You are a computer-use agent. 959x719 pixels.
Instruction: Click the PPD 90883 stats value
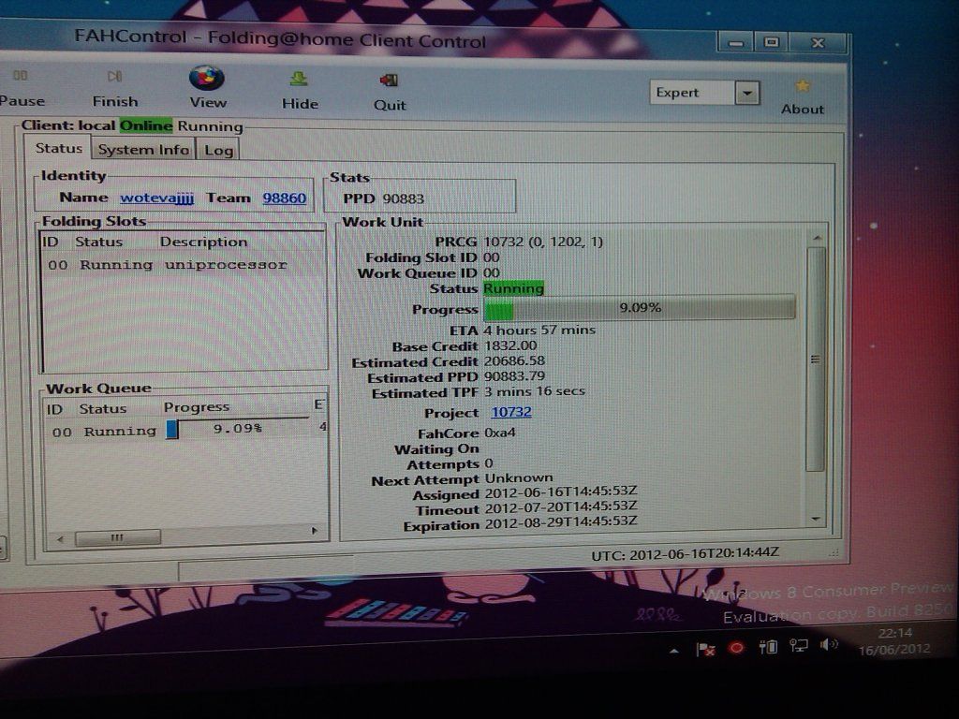(403, 198)
